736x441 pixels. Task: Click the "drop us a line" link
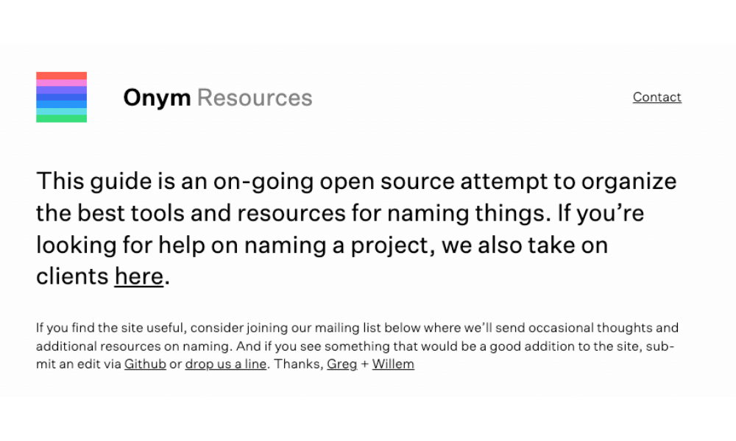point(225,364)
